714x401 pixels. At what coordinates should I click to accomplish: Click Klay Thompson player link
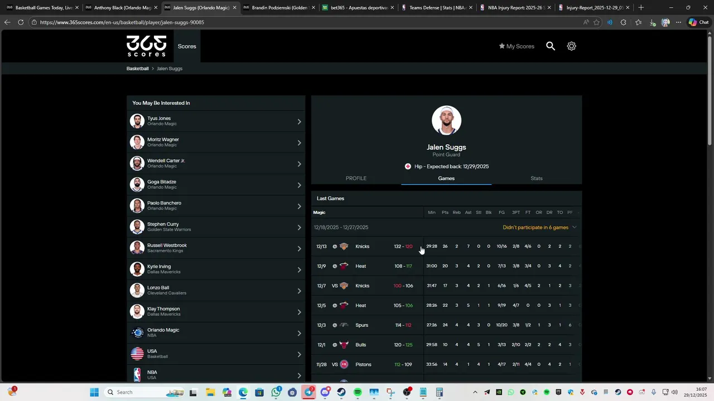[216, 311]
